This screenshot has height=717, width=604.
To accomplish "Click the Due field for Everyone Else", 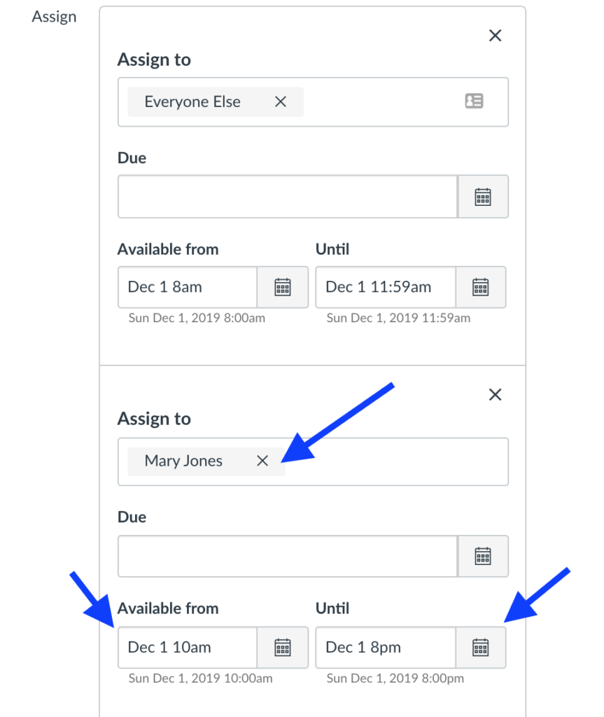I will [x=288, y=197].
